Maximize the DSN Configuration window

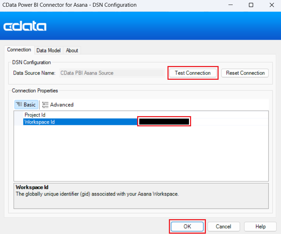251,5
